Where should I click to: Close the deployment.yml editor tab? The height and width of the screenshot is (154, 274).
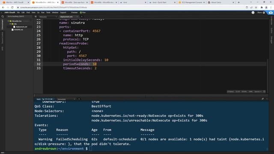point(77,17)
